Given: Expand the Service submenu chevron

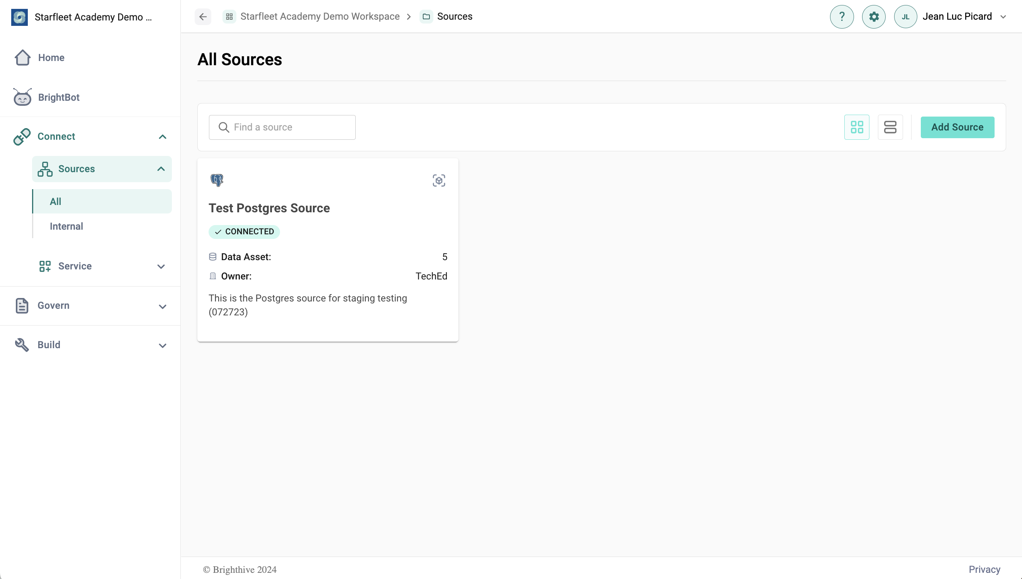Looking at the screenshot, I should click(161, 266).
